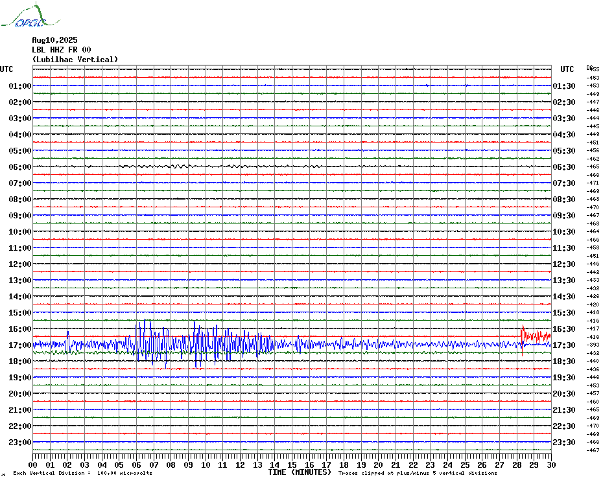Click minute 25 on the time axis
This screenshot has width=603, height=482.
[x=465, y=465]
